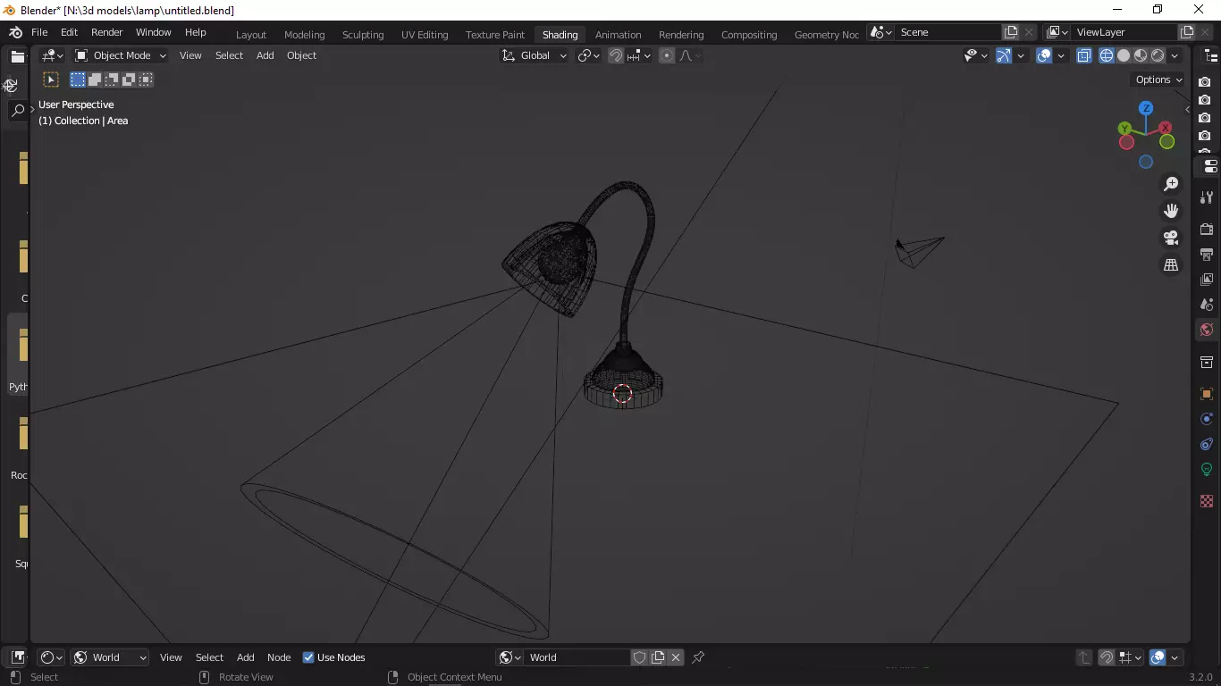Open the overlays options dropdown arrow
This screenshot has width=1221, height=686.
[x=1061, y=55]
